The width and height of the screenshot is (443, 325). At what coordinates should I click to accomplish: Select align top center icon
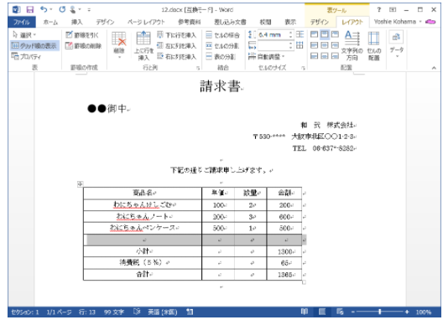click(325, 34)
